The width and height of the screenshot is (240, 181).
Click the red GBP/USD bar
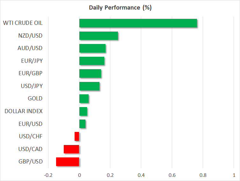[68, 162]
